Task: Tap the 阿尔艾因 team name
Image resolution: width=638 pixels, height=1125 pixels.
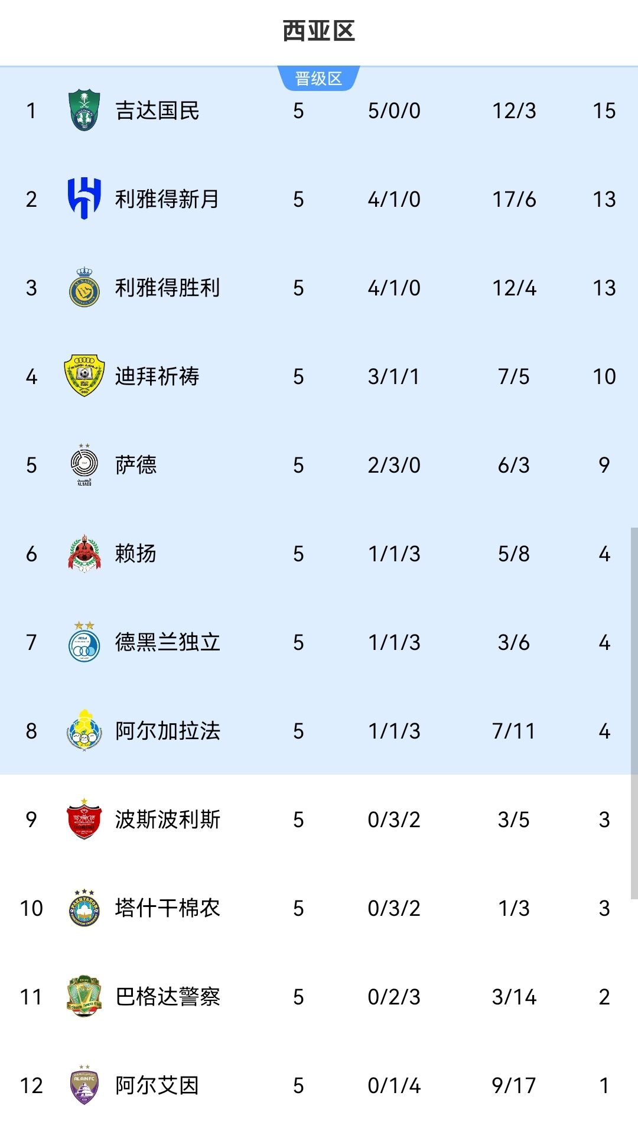Action: click(x=157, y=1085)
